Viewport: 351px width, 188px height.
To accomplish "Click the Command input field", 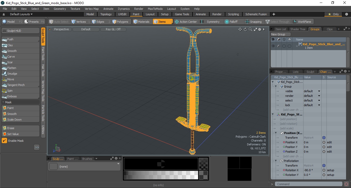I will 309,184.
